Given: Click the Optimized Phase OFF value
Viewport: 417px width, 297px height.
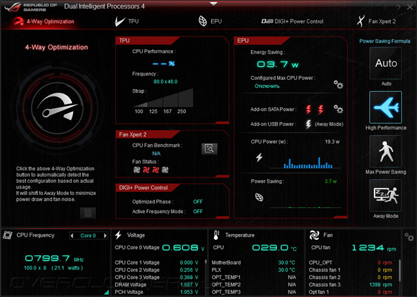Looking at the screenshot, I should click(198, 202).
